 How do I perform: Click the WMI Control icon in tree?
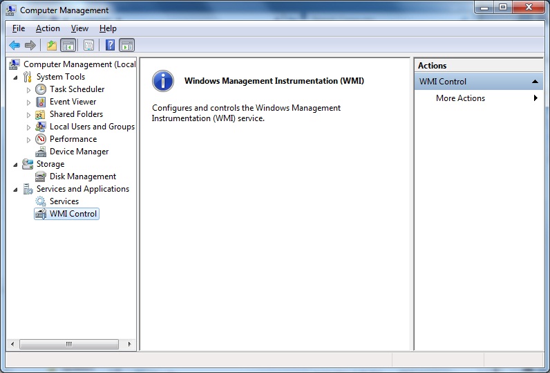pos(41,214)
